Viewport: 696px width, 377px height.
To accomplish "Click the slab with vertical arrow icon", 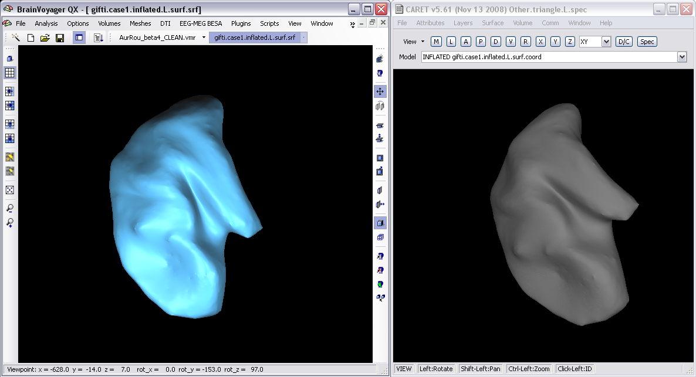I will pos(380,138).
